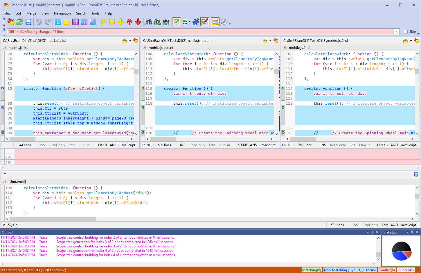
Task: Open the Merge menu
Action: pos(31,13)
